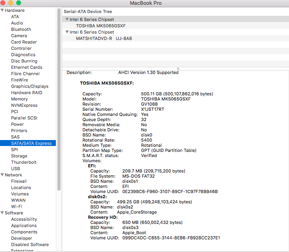Select Controller in the sidebar

coord(21,48)
